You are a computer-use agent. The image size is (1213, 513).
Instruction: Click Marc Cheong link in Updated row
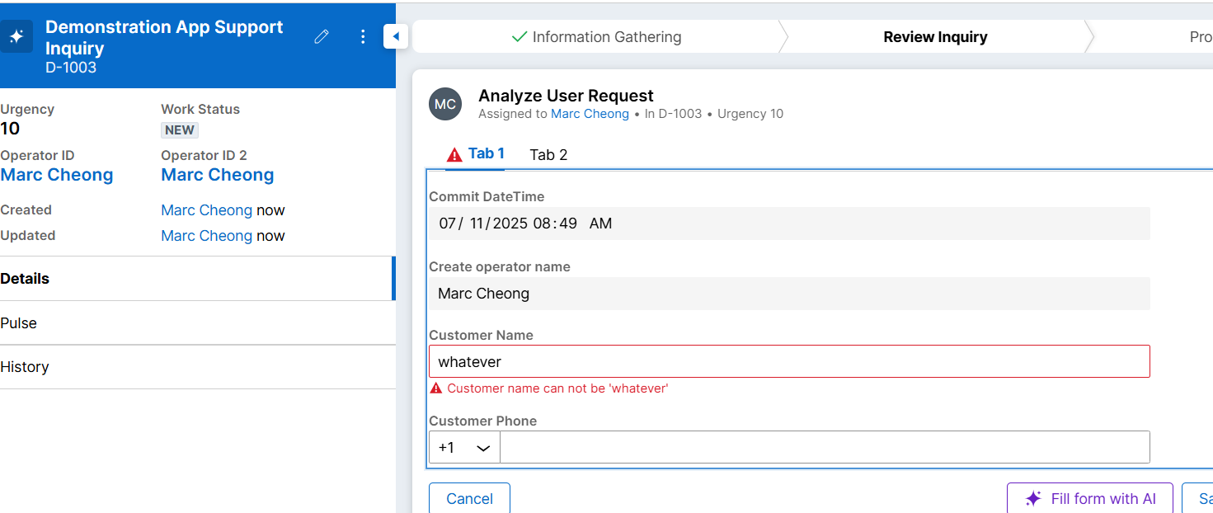tap(207, 236)
